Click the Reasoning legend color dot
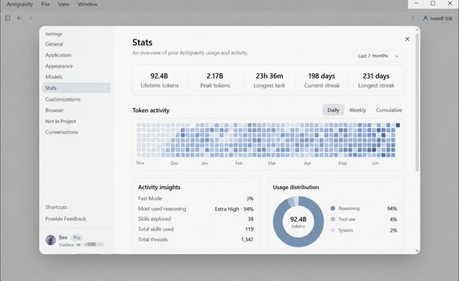Image resolution: width=459 pixels, height=281 pixels. pos(333,208)
